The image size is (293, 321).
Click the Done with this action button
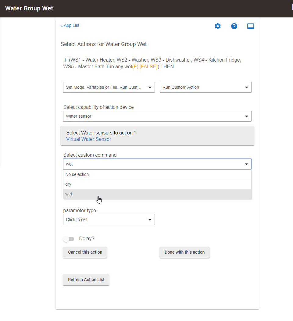point(184,252)
